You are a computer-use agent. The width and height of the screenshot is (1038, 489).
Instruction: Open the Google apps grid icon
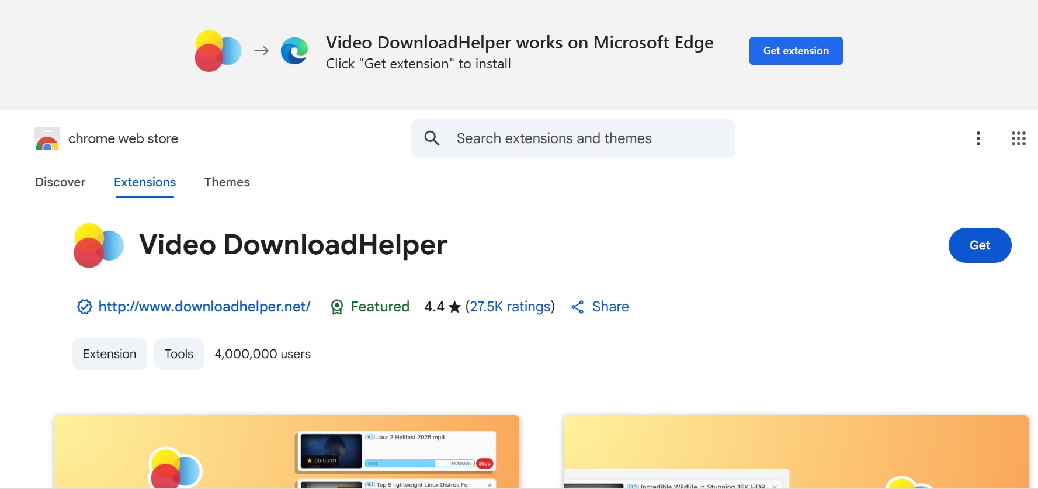click(1019, 138)
